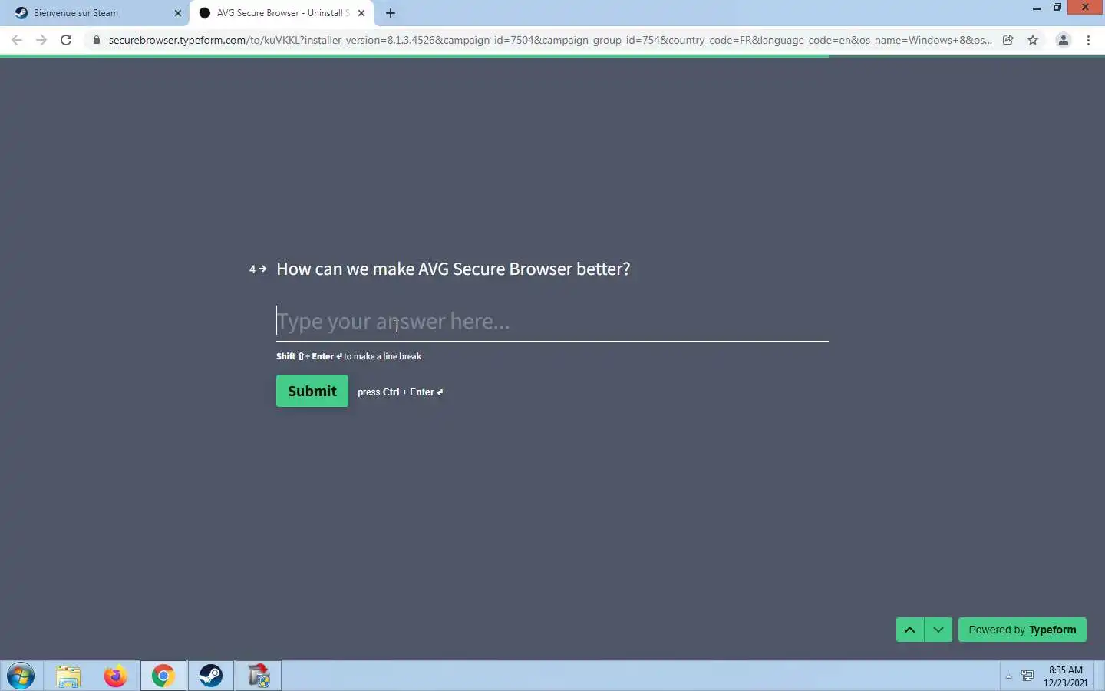Bookmark this page with the star

pyautogui.click(x=1033, y=40)
